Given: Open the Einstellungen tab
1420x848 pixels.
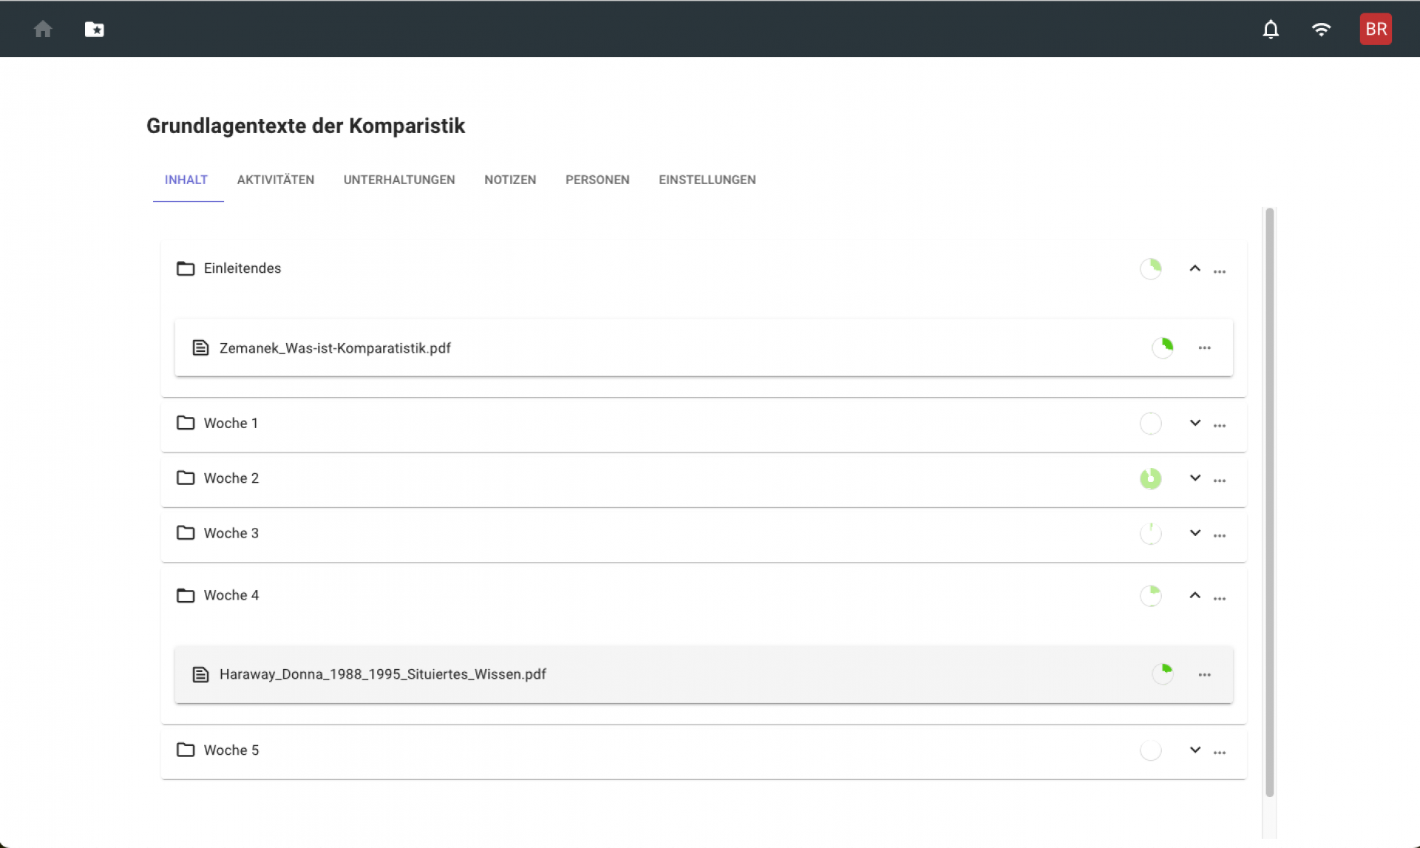Looking at the screenshot, I should pos(707,180).
